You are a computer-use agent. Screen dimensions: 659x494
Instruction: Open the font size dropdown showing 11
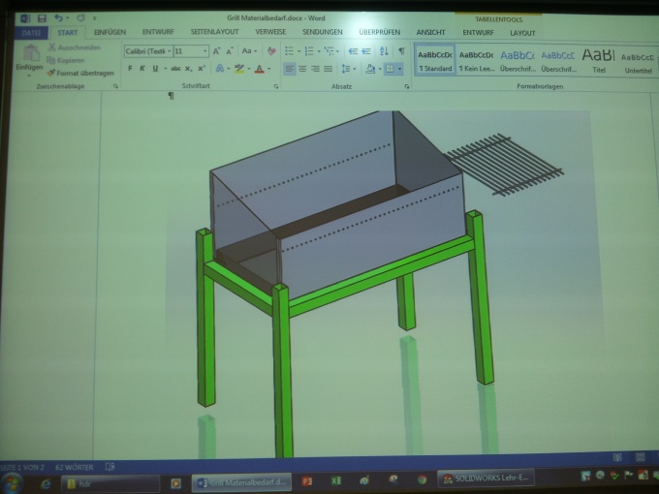[188, 51]
